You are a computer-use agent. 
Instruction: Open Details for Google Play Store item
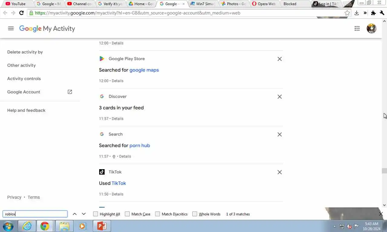118,81
